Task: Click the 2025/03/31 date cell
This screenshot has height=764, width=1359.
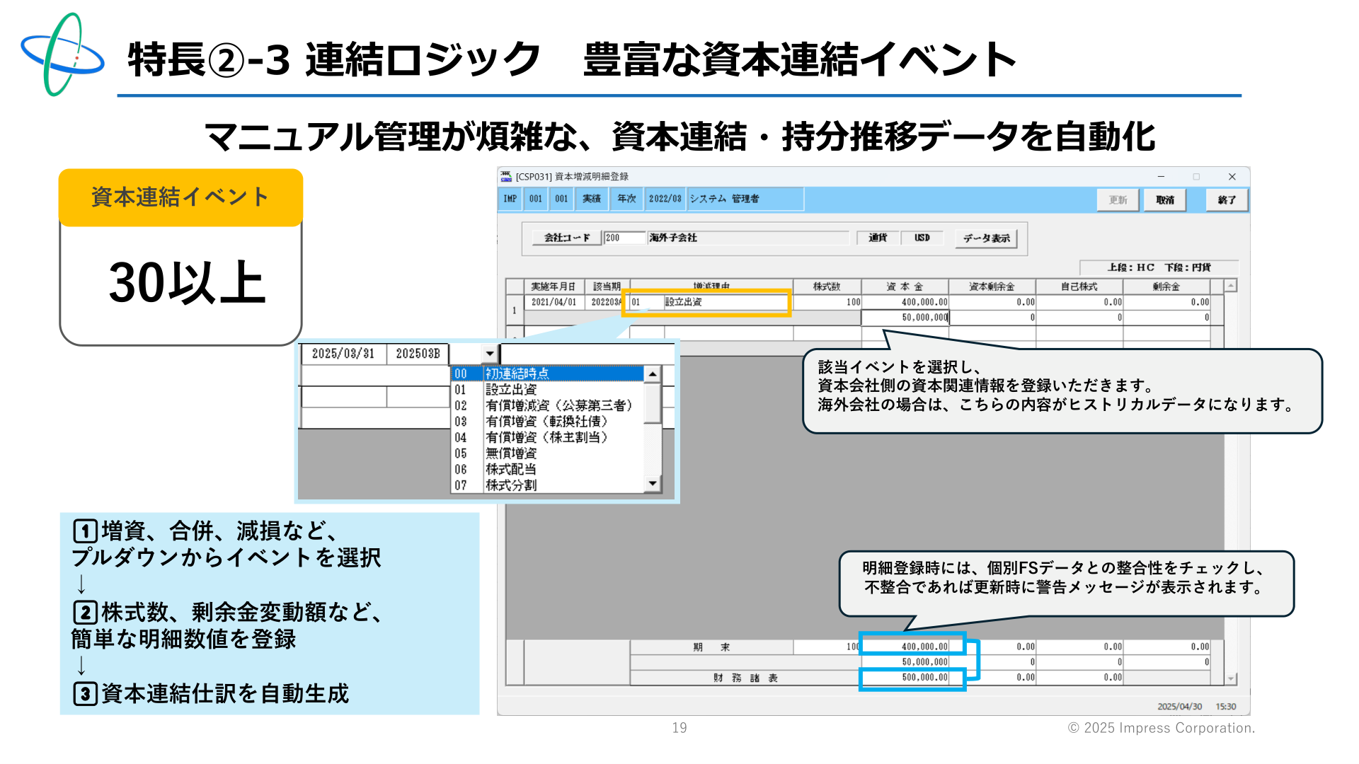Action: 343,354
